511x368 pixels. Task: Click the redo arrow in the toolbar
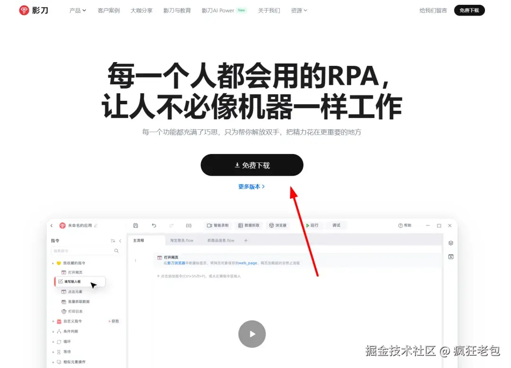click(171, 225)
